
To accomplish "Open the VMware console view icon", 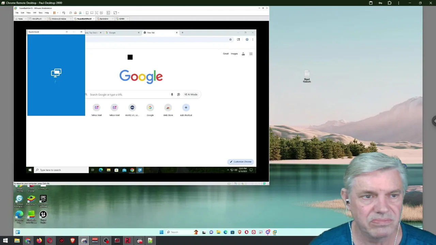I will 108,13.
